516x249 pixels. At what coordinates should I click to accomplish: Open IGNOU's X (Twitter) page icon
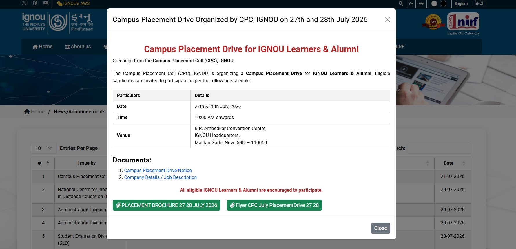pos(24,3)
